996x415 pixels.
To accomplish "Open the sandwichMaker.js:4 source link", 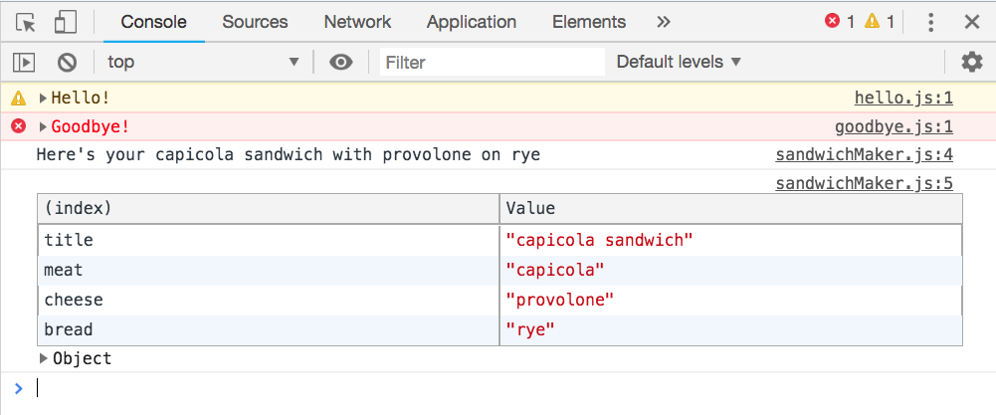I will (x=864, y=154).
